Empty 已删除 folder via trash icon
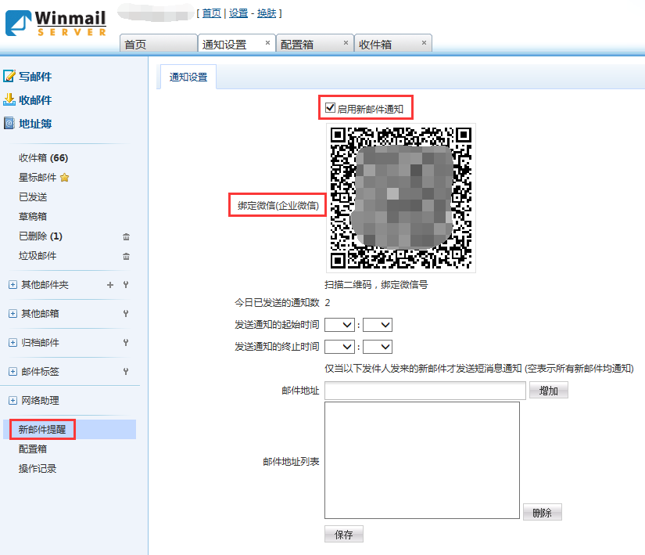 [127, 236]
